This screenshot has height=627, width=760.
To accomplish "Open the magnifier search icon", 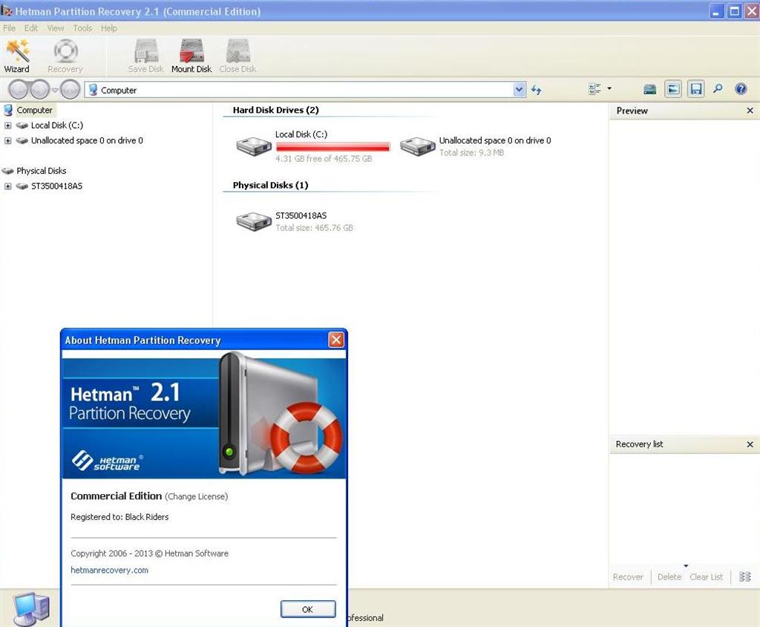I will 718,89.
